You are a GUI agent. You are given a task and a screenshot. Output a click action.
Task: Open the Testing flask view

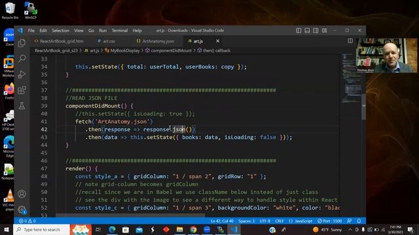(x=22, y=106)
